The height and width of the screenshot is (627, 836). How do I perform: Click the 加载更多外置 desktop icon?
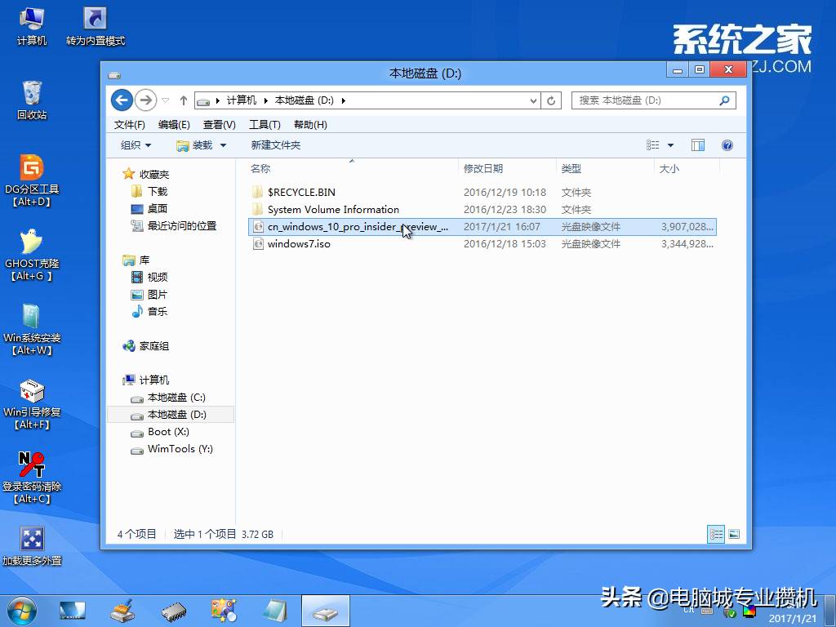pyautogui.click(x=31, y=539)
